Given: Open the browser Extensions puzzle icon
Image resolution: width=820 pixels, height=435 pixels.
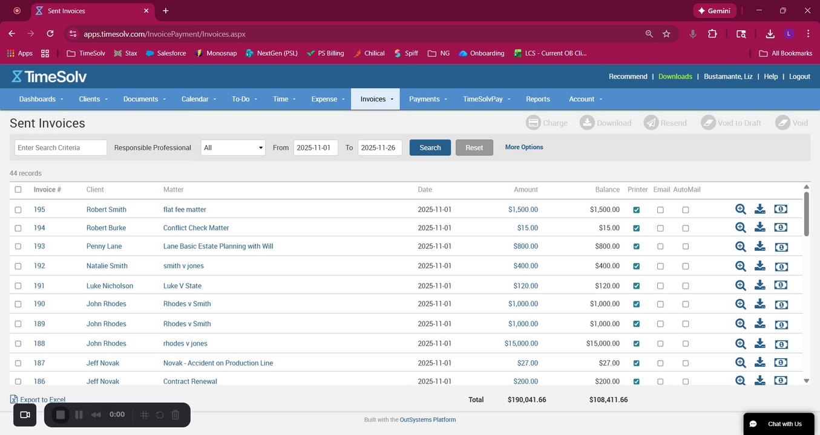Looking at the screenshot, I should coord(712,34).
